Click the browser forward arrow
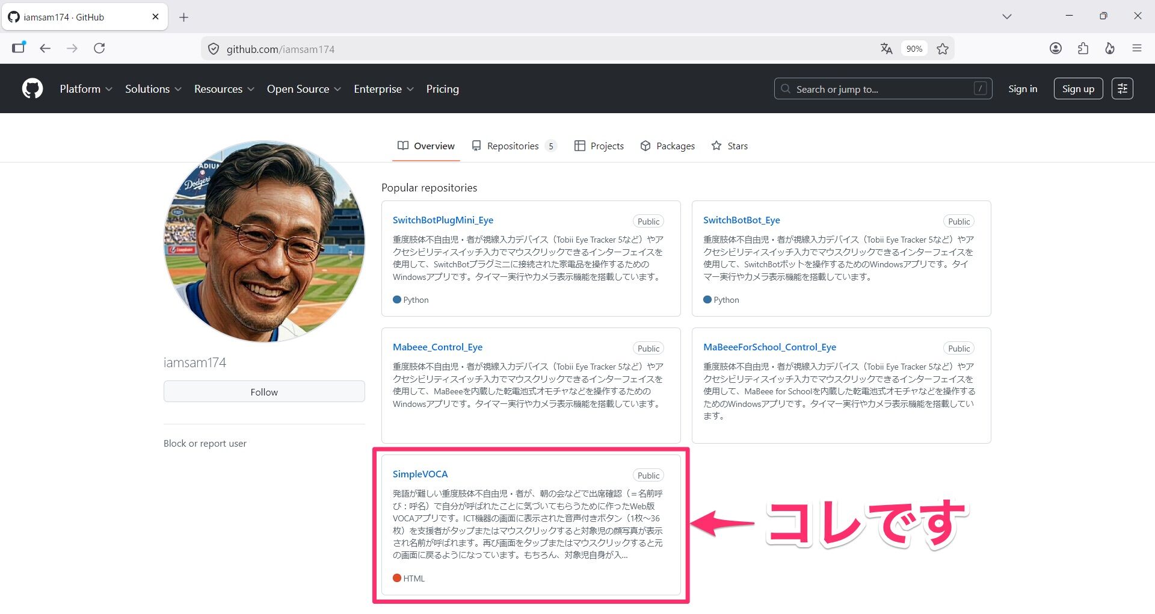1155x614 pixels. click(x=72, y=48)
